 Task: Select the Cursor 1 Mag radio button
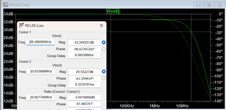coord(104,42)
